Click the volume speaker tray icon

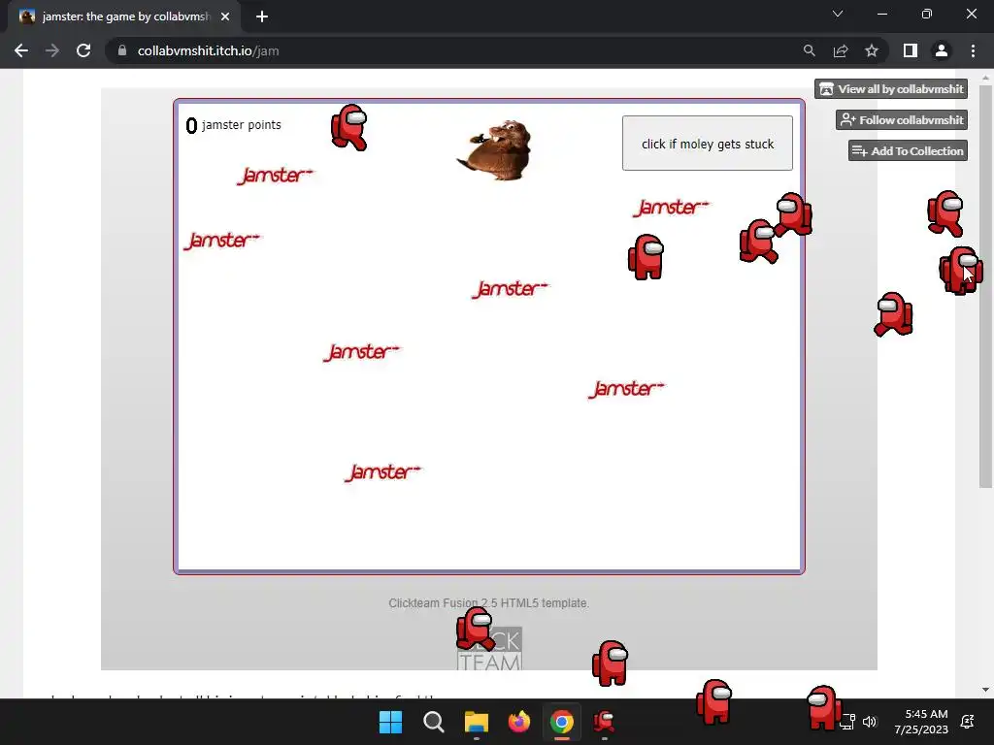pos(870,722)
